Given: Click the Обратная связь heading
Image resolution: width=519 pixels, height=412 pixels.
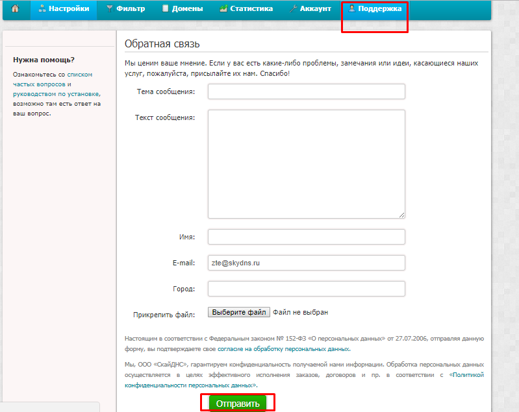Looking at the screenshot, I should click(162, 43).
